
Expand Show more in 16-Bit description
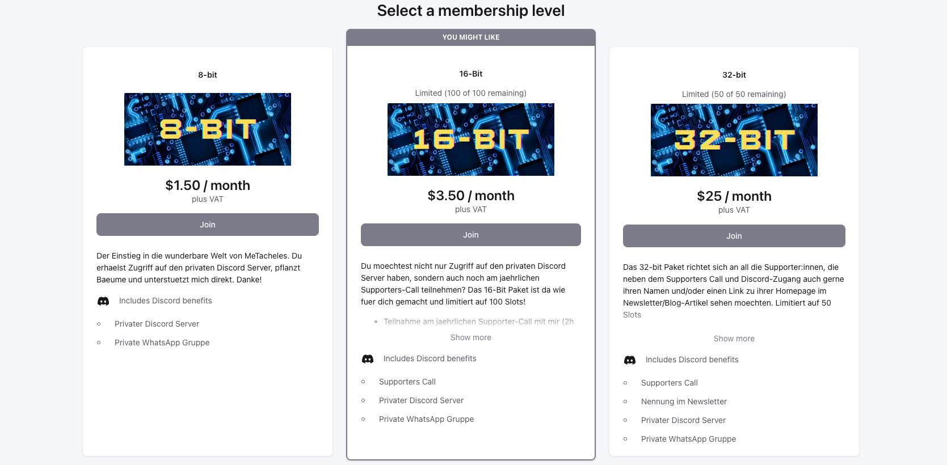[471, 337]
